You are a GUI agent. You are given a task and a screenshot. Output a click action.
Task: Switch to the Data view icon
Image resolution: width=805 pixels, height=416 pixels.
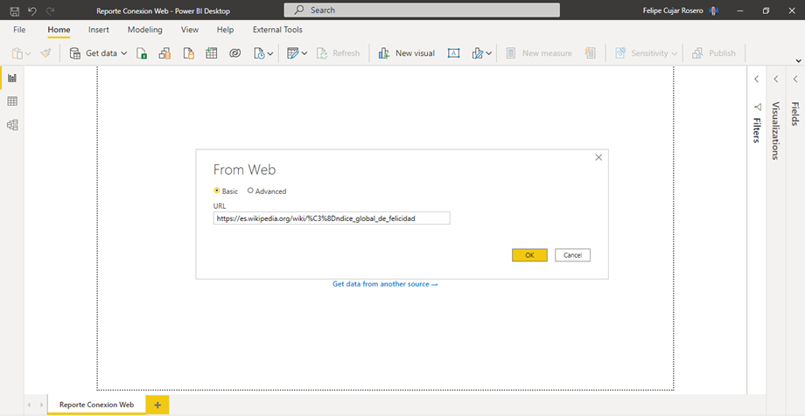(12, 101)
